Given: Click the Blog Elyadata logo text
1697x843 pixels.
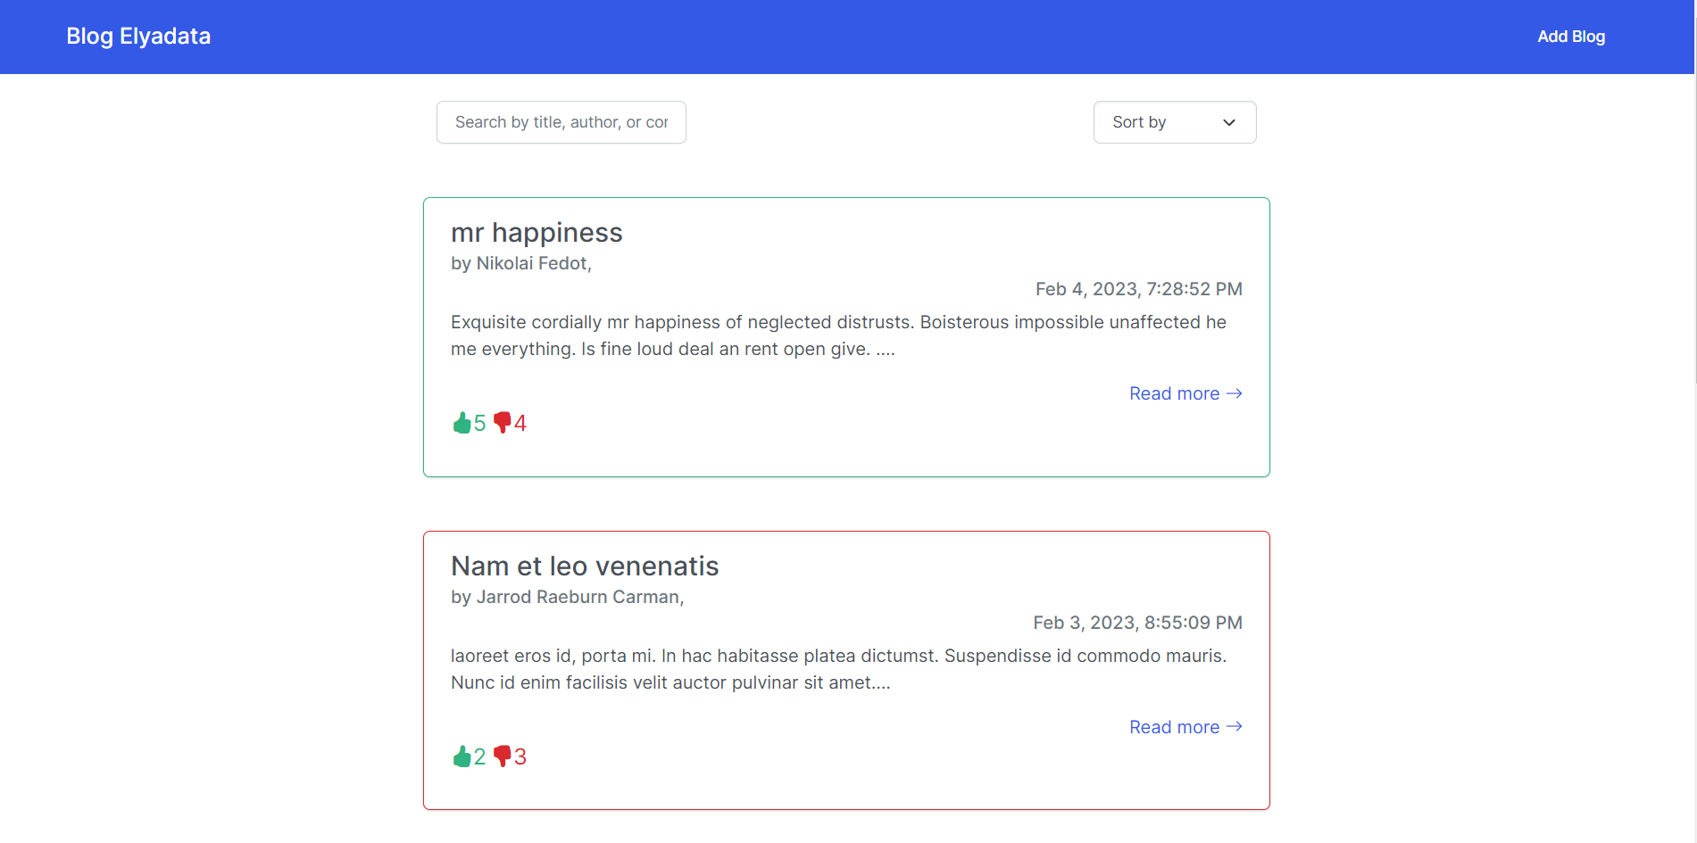Looking at the screenshot, I should point(138,36).
